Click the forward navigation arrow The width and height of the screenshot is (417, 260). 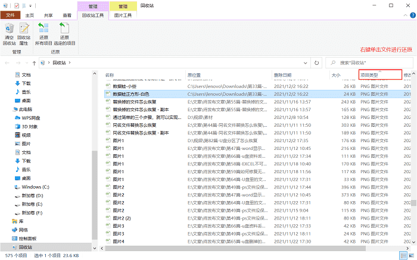coord(18,63)
